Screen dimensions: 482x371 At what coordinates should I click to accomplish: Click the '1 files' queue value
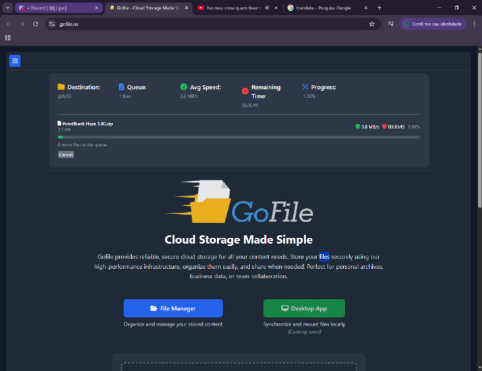(125, 96)
